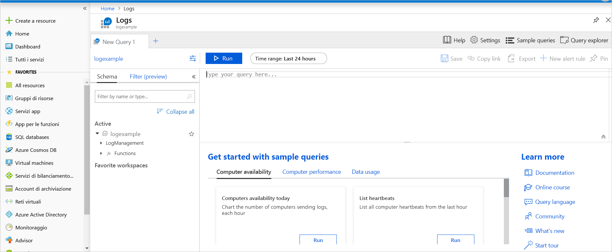Expand the Functions node

[x=101, y=153]
